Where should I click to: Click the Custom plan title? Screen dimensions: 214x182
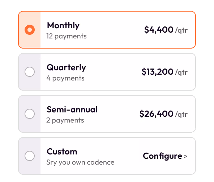pos(62,152)
